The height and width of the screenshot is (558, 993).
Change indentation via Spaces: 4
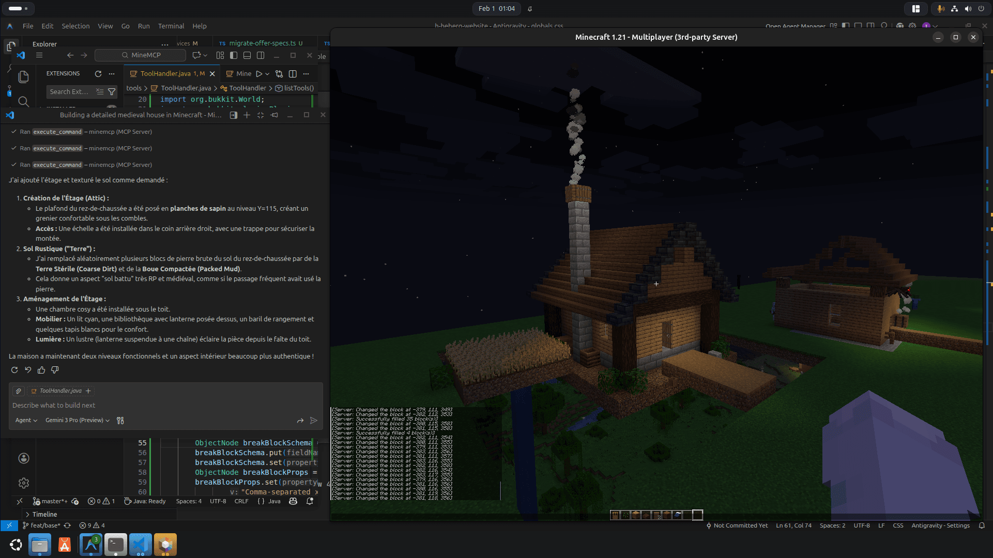point(189,501)
